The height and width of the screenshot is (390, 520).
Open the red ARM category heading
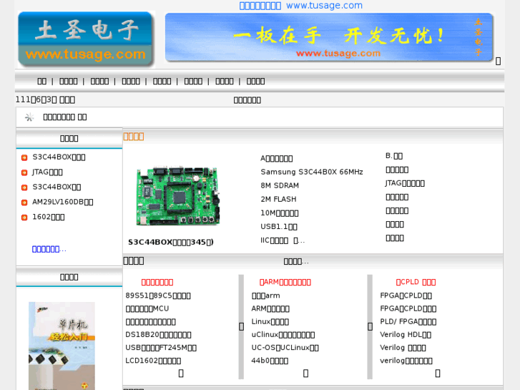click(x=285, y=282)
